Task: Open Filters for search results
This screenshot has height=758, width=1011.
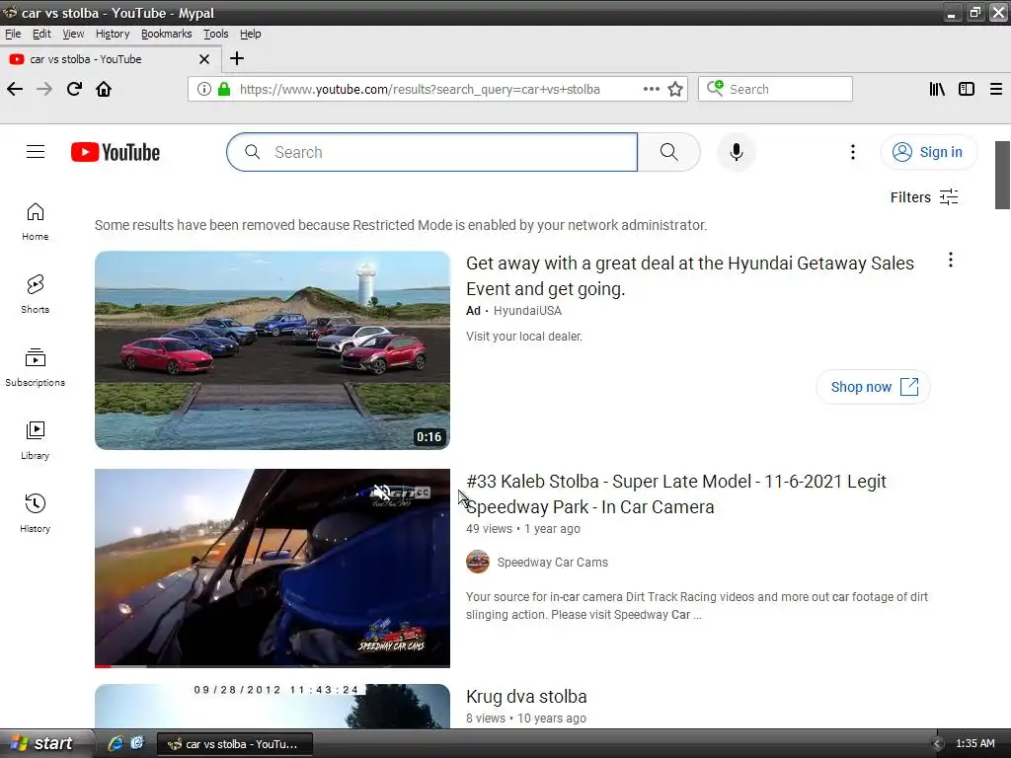Action: pyautogui.click(x=924, y=197)
